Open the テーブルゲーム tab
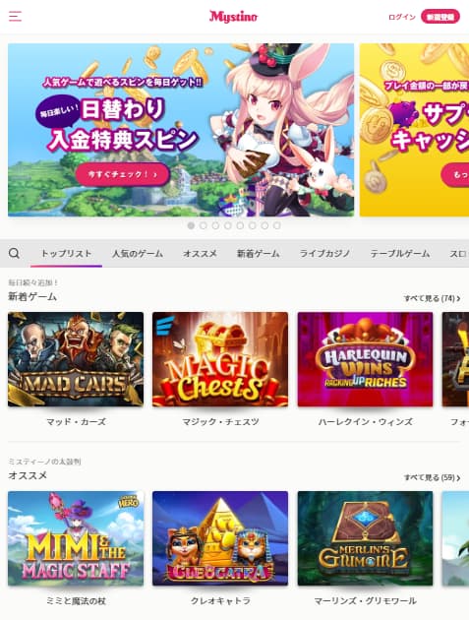Image resolution: width=469 pixels, height=620 pixels. tap(400, 254)
